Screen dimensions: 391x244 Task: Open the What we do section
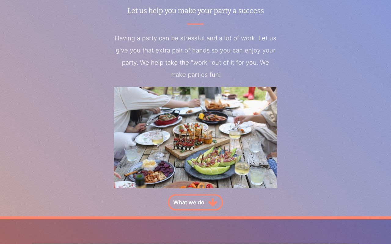[195, 203]
